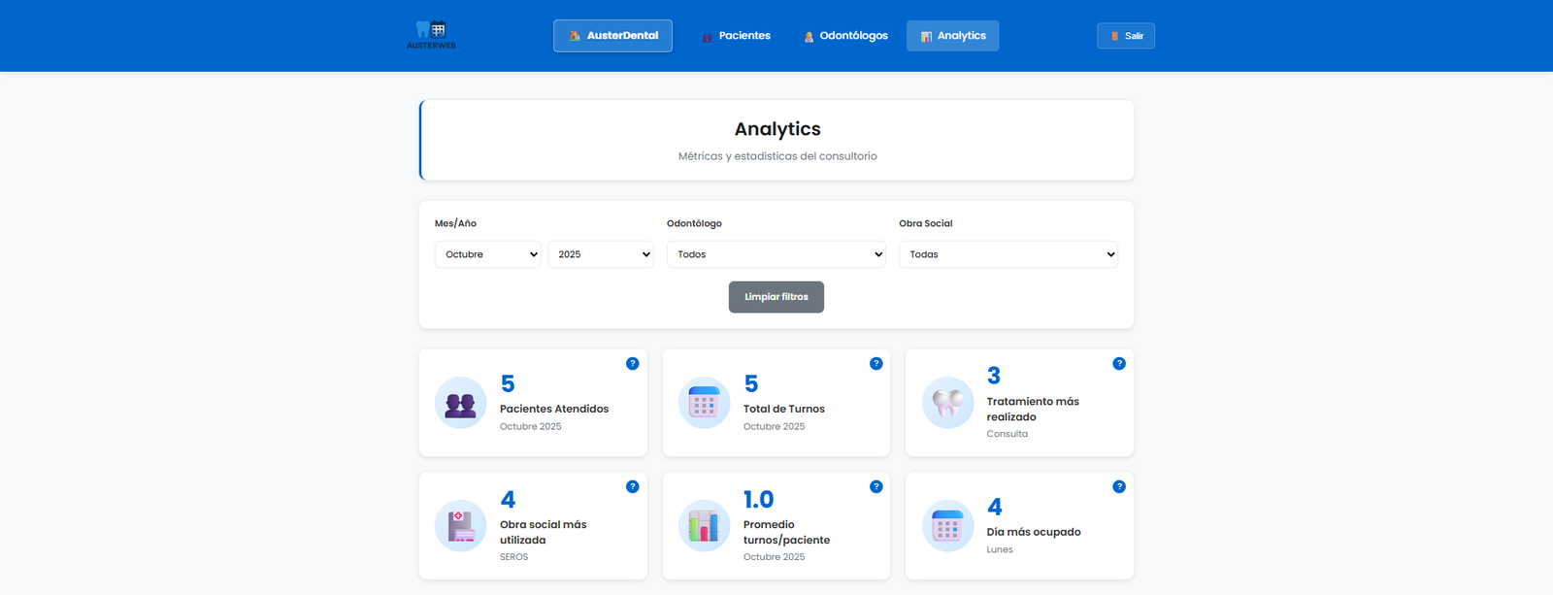
Task: Click the AusterWeb logo icon
Action: (x=431, y=34)
